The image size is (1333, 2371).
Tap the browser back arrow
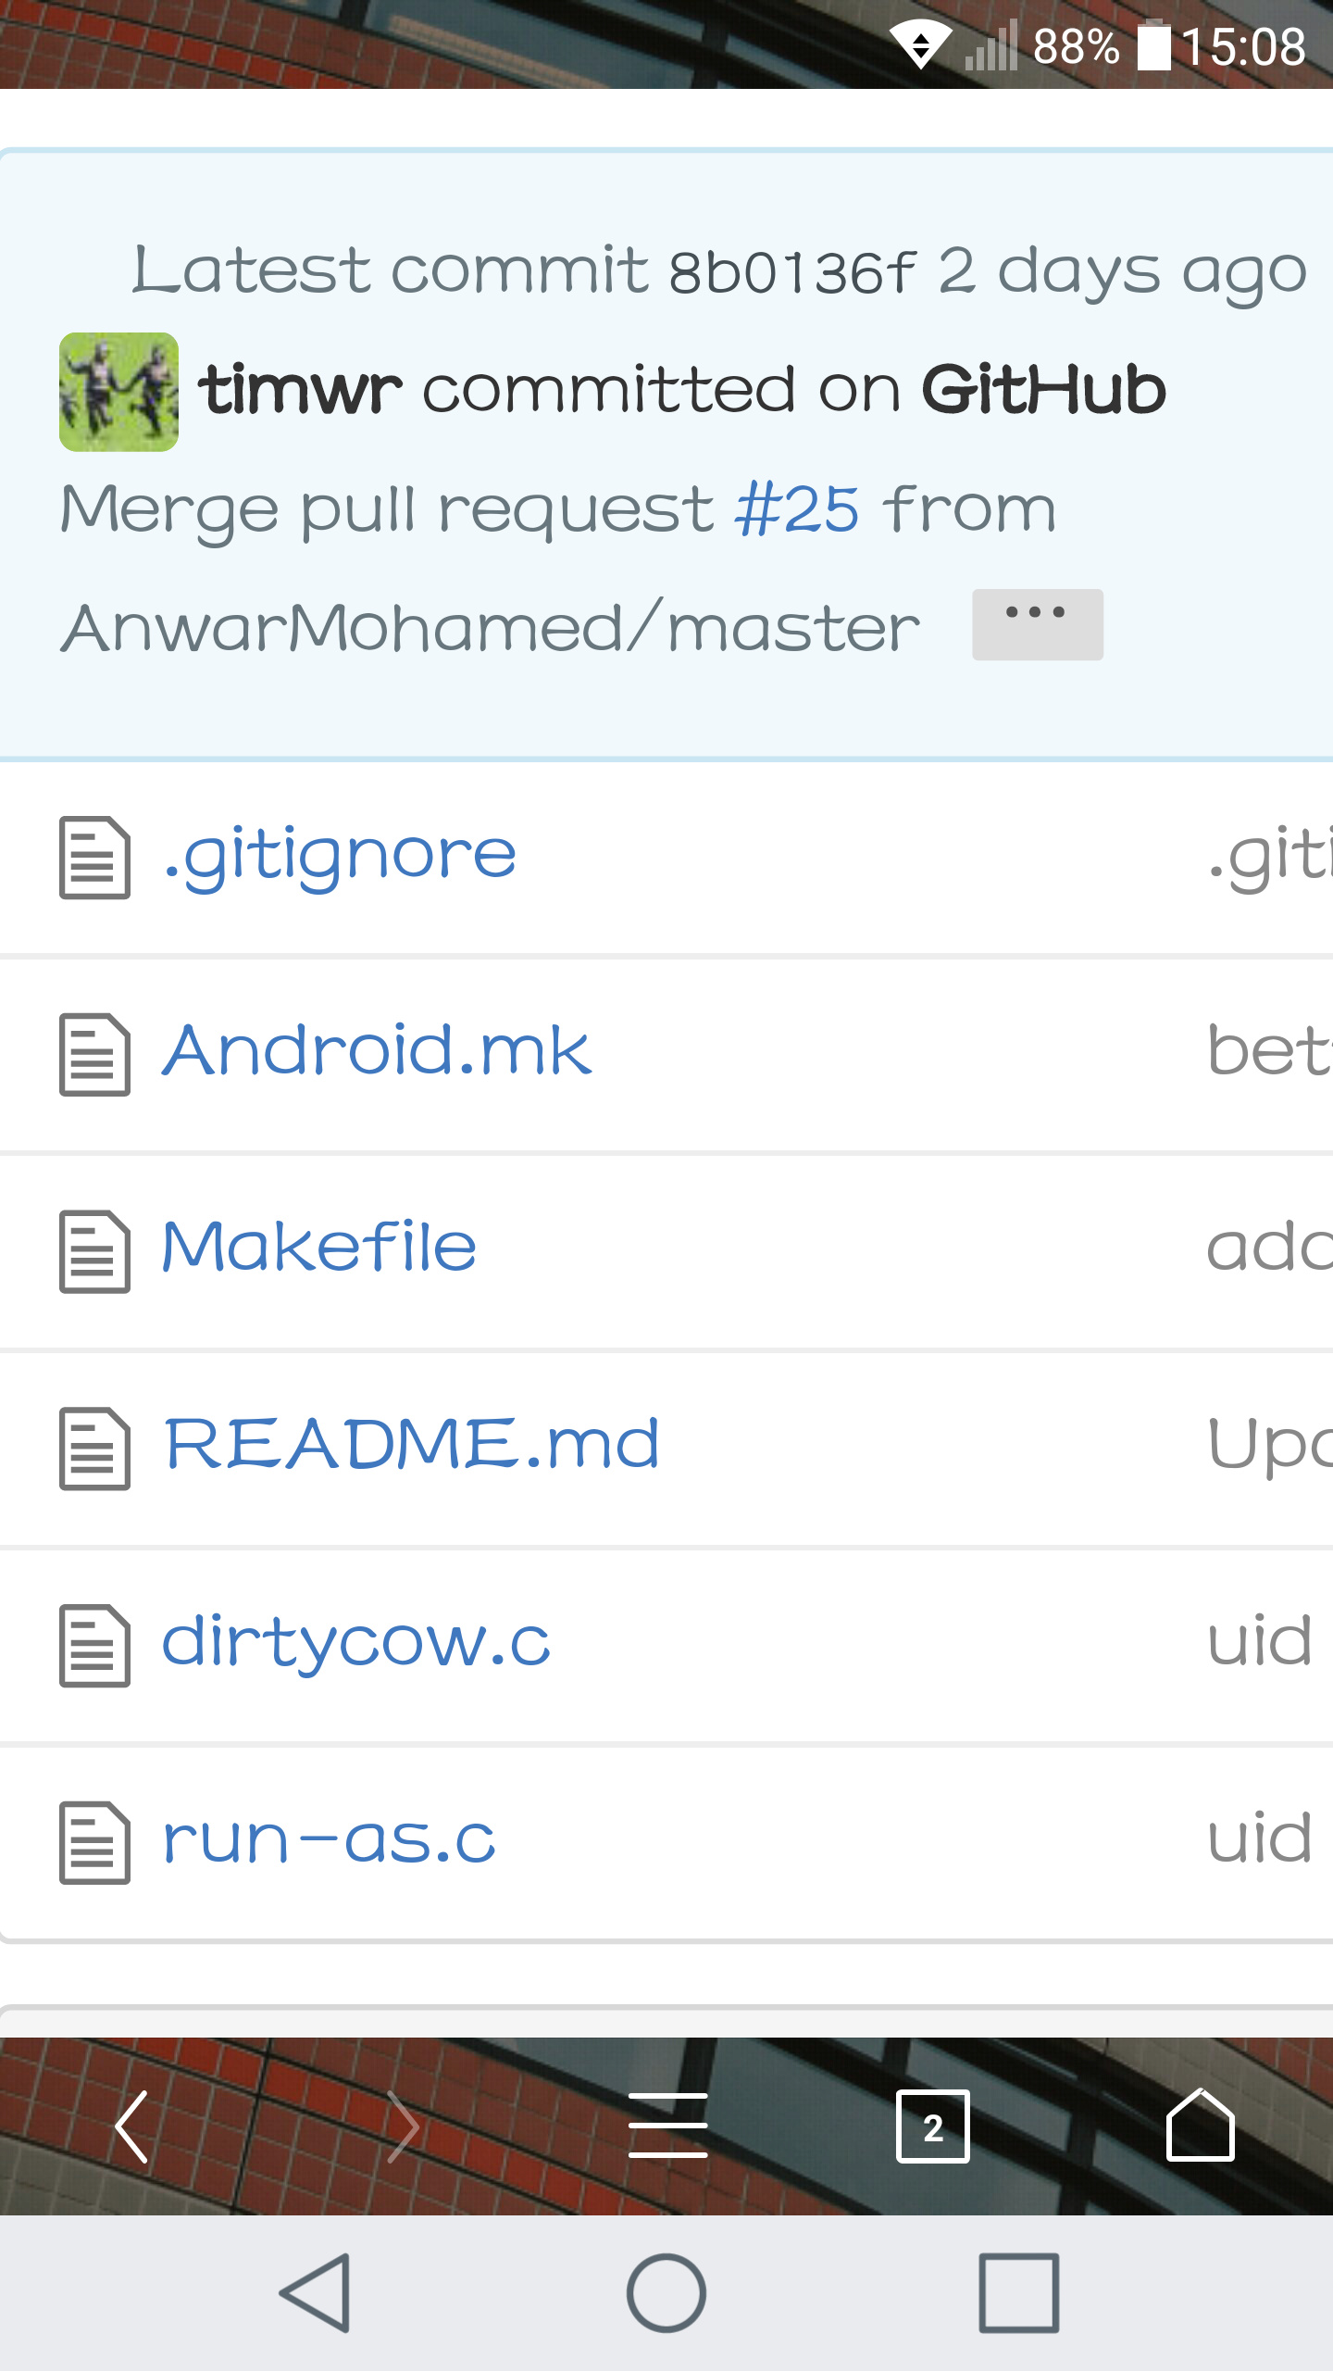click(131, 2126)
